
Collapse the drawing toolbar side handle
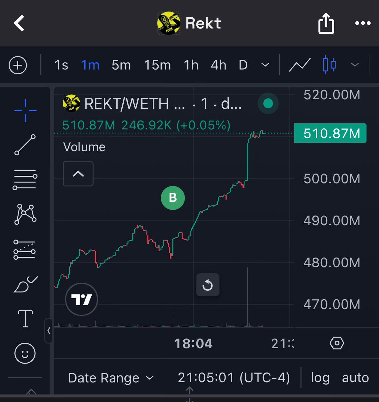[49, 331]
